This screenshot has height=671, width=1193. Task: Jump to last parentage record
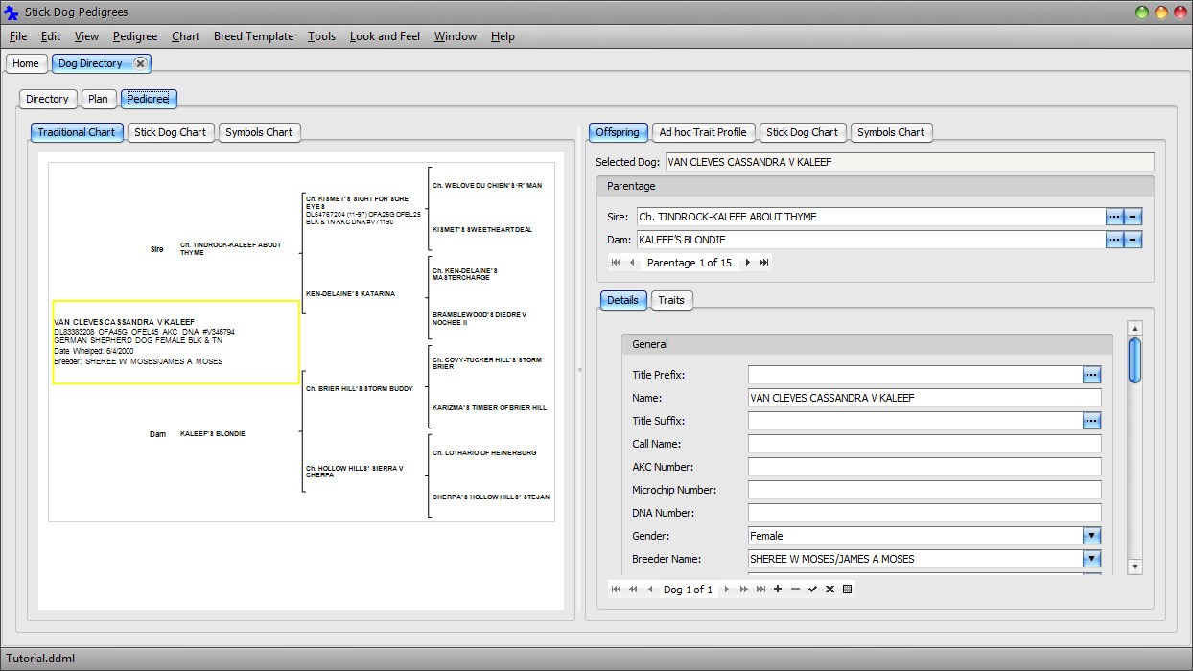(764, 263)
